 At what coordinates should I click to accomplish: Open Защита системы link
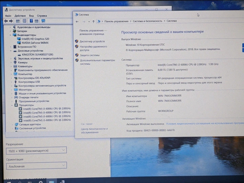[89, 55]
